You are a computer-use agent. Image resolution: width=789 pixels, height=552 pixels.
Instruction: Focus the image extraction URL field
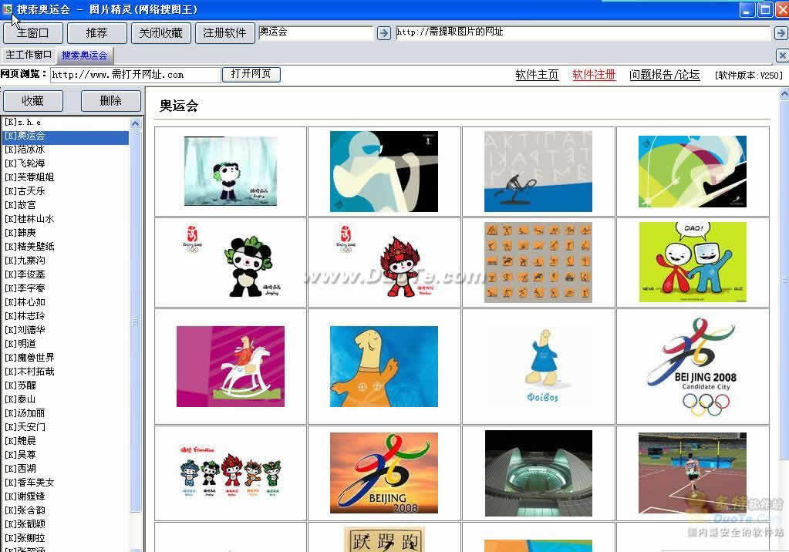[x=583, y=32]
